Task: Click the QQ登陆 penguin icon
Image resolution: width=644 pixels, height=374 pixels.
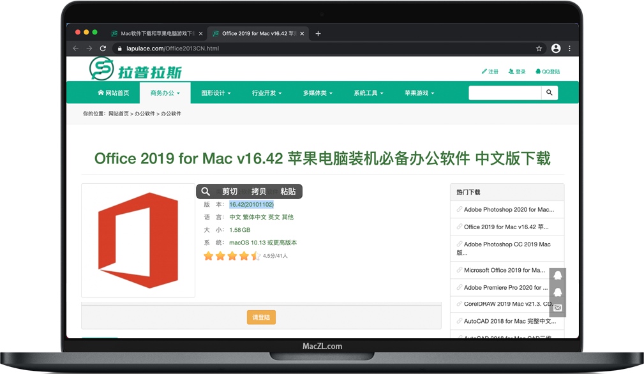Action: (538, 71)
